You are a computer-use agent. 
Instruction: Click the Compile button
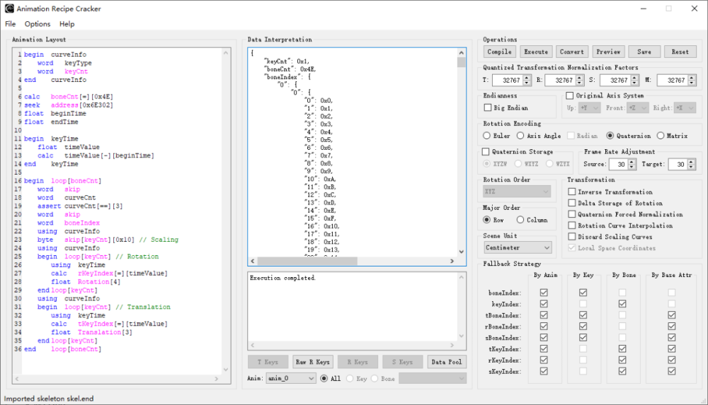[x=499, y=52]
